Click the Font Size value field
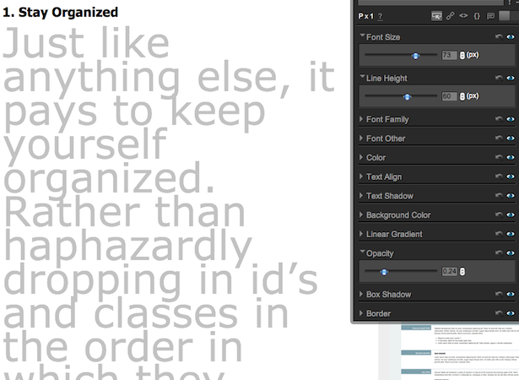 tap(449, 55)
